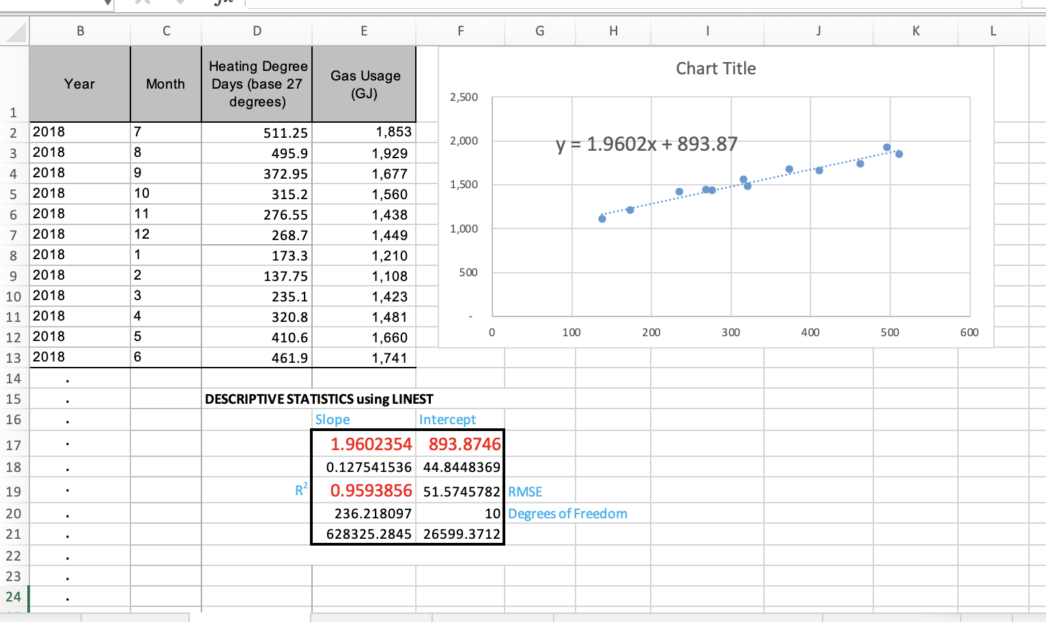
Task: Select gas usage cell 1,449
Action: point(364,235)
